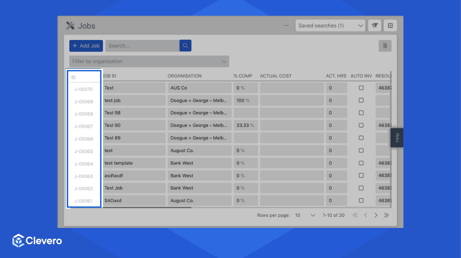The width and height of the screenshot is (461, 258).
Task: Go to the previous page arrow
Action: tap(366, 215)
